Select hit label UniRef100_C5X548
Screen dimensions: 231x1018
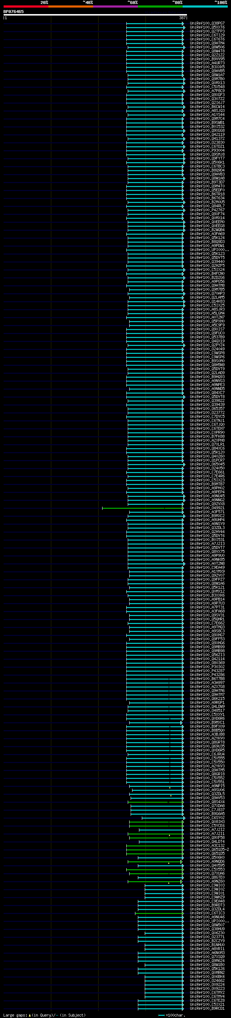[x=207, y=87]
